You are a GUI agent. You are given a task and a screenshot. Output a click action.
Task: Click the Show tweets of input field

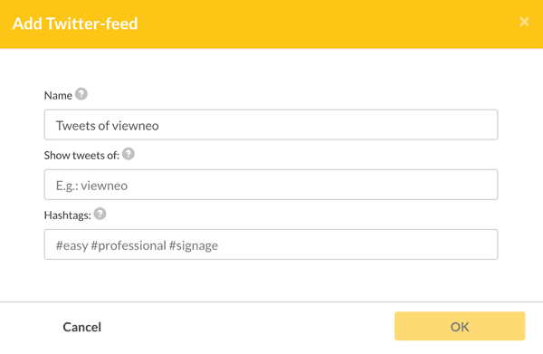pyautogui.click(x=271, y=185)
